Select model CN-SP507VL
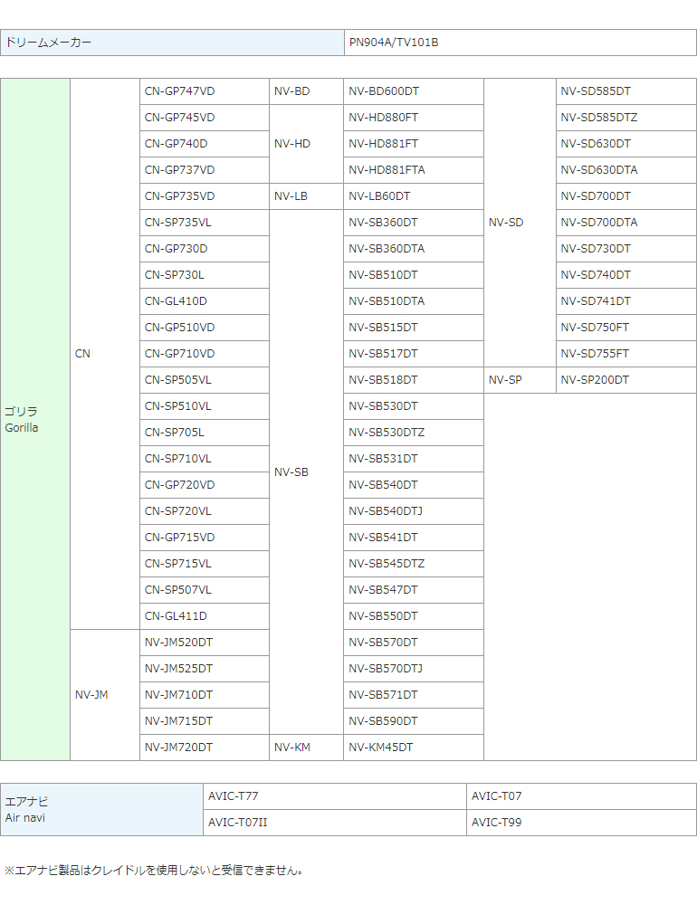697x905 pixels. 205,590
